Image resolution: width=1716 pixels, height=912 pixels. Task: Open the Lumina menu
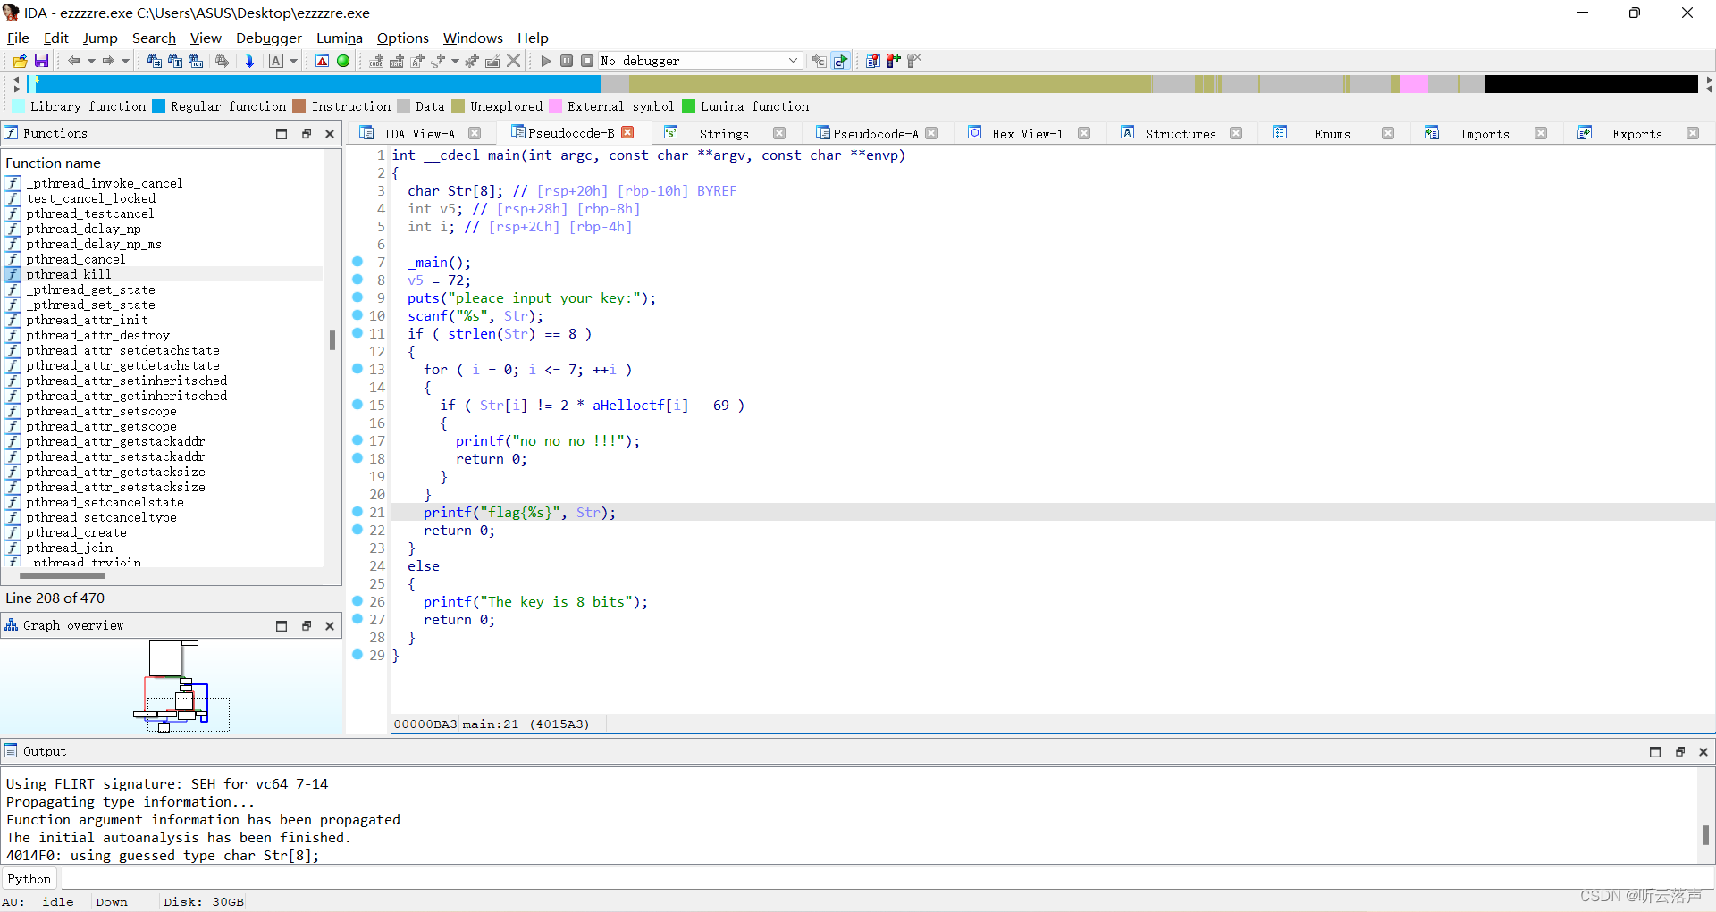(x=340, y=38)
